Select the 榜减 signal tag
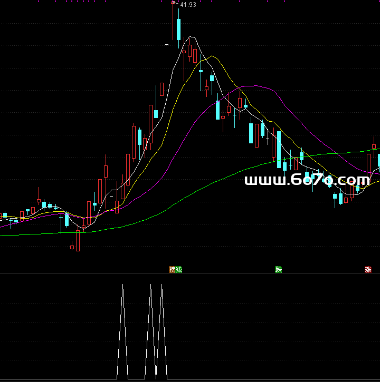 click(175, 269)
